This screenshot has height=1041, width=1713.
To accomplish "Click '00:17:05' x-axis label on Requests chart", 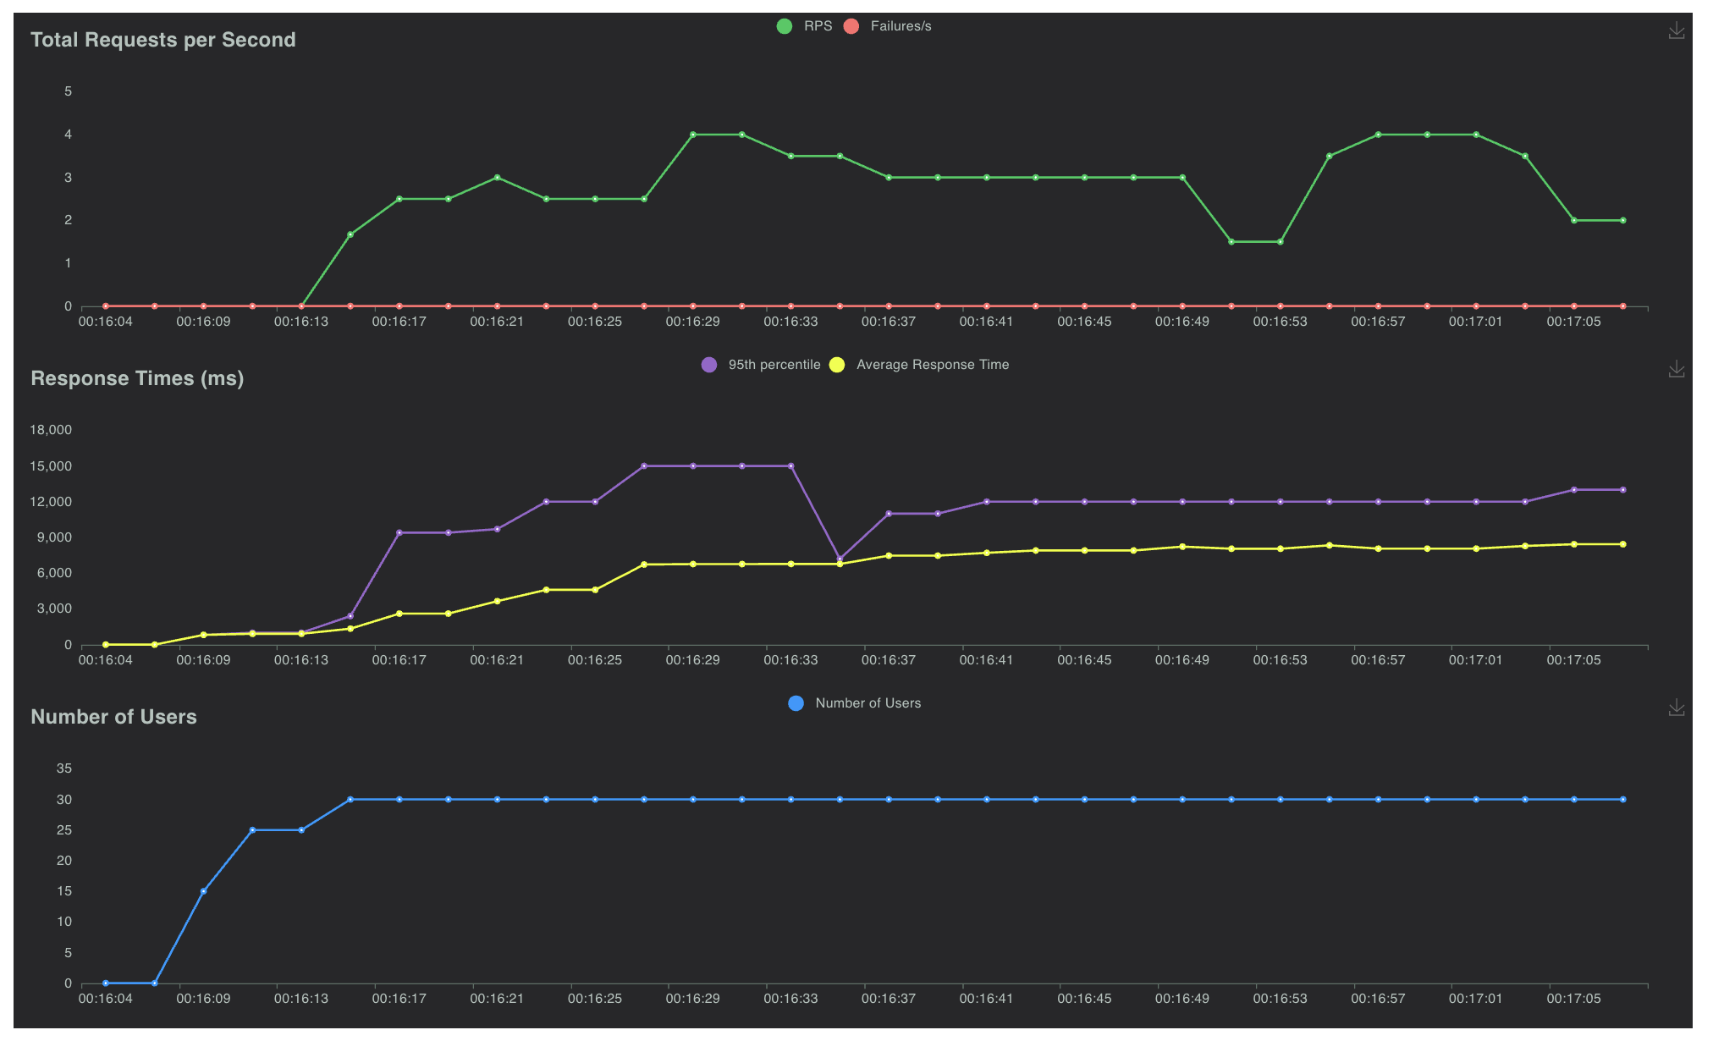I will [1573, 322].
